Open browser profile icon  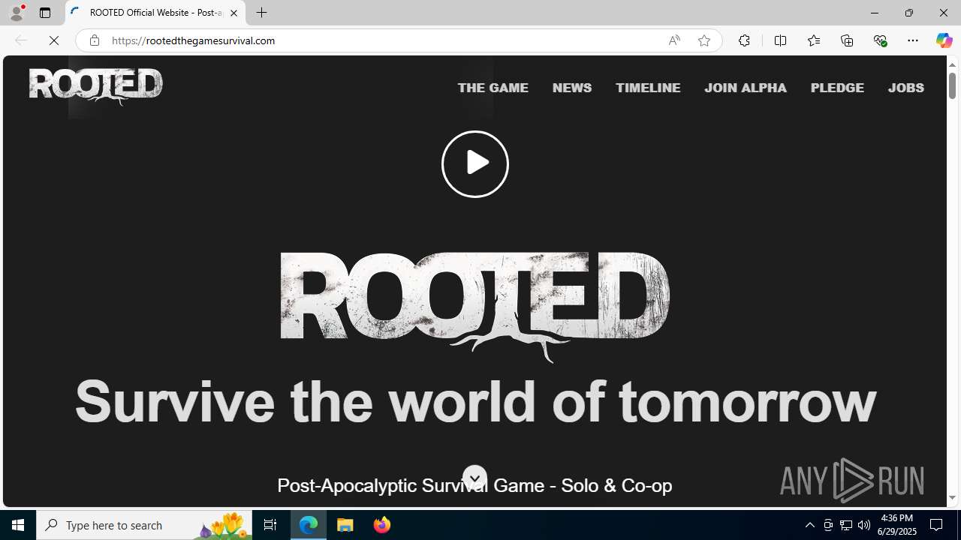click(x=17, y=13)
